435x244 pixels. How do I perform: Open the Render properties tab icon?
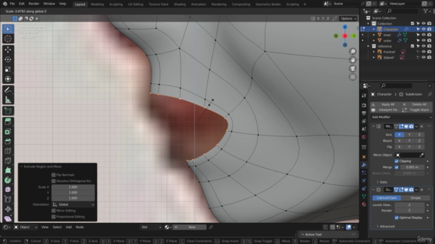pos(364,105)
